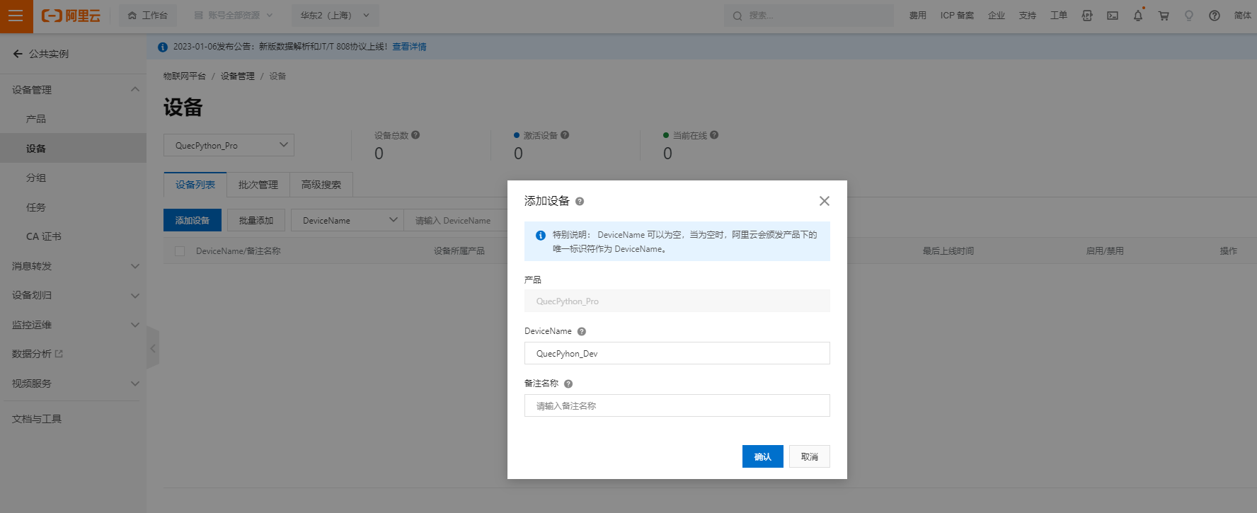Click the info icon in the announcement banner

point(163,47)
